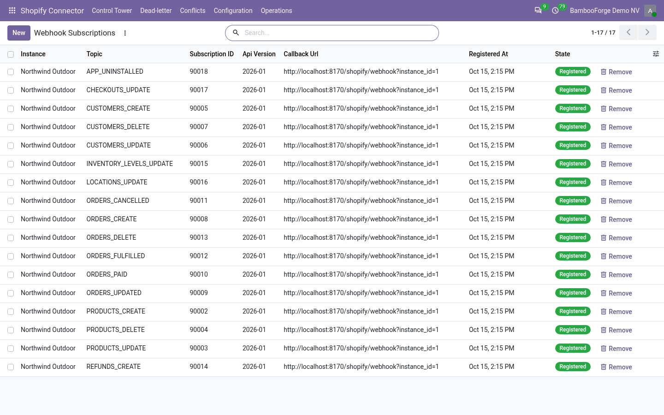Screen dimensions: 664x415
Task: Switch company via BambooForge Demo NV
Action: coord(605,11)
